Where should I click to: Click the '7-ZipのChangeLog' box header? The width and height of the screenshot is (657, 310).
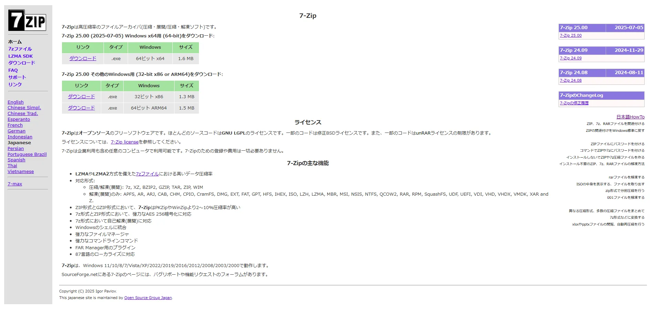[601, 95]
